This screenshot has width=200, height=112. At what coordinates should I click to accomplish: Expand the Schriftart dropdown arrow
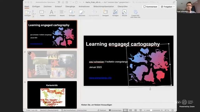click(x=55, y=12)
